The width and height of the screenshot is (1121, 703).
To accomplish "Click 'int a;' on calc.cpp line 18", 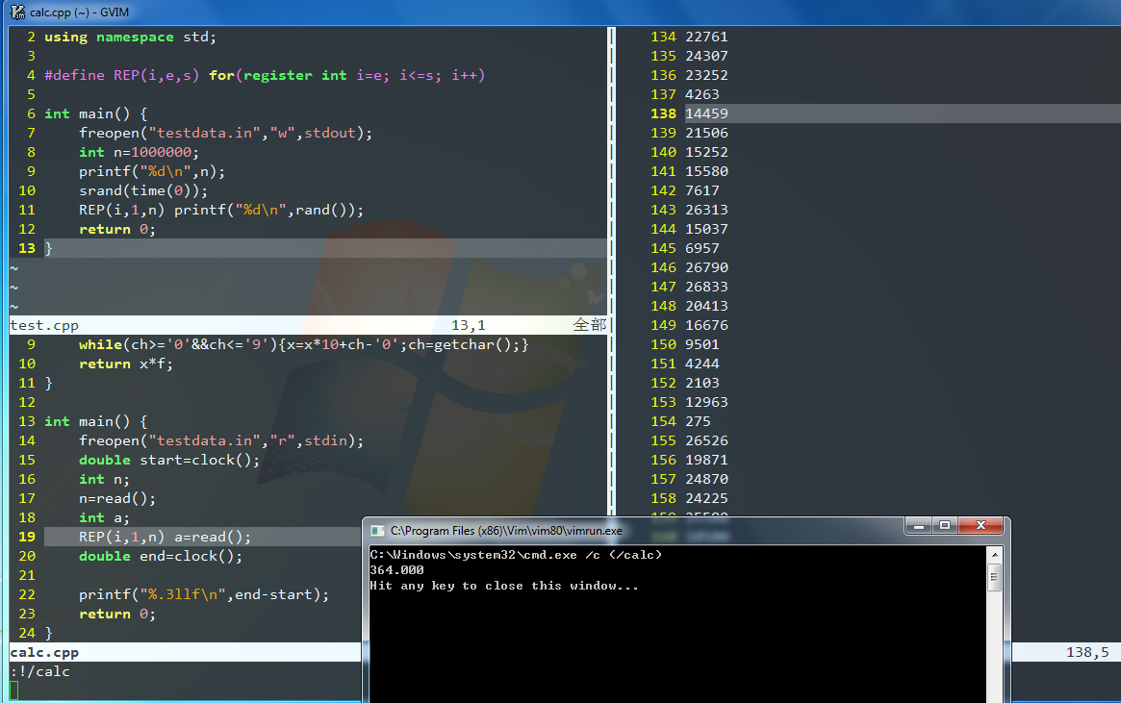I will coord(104,518).
